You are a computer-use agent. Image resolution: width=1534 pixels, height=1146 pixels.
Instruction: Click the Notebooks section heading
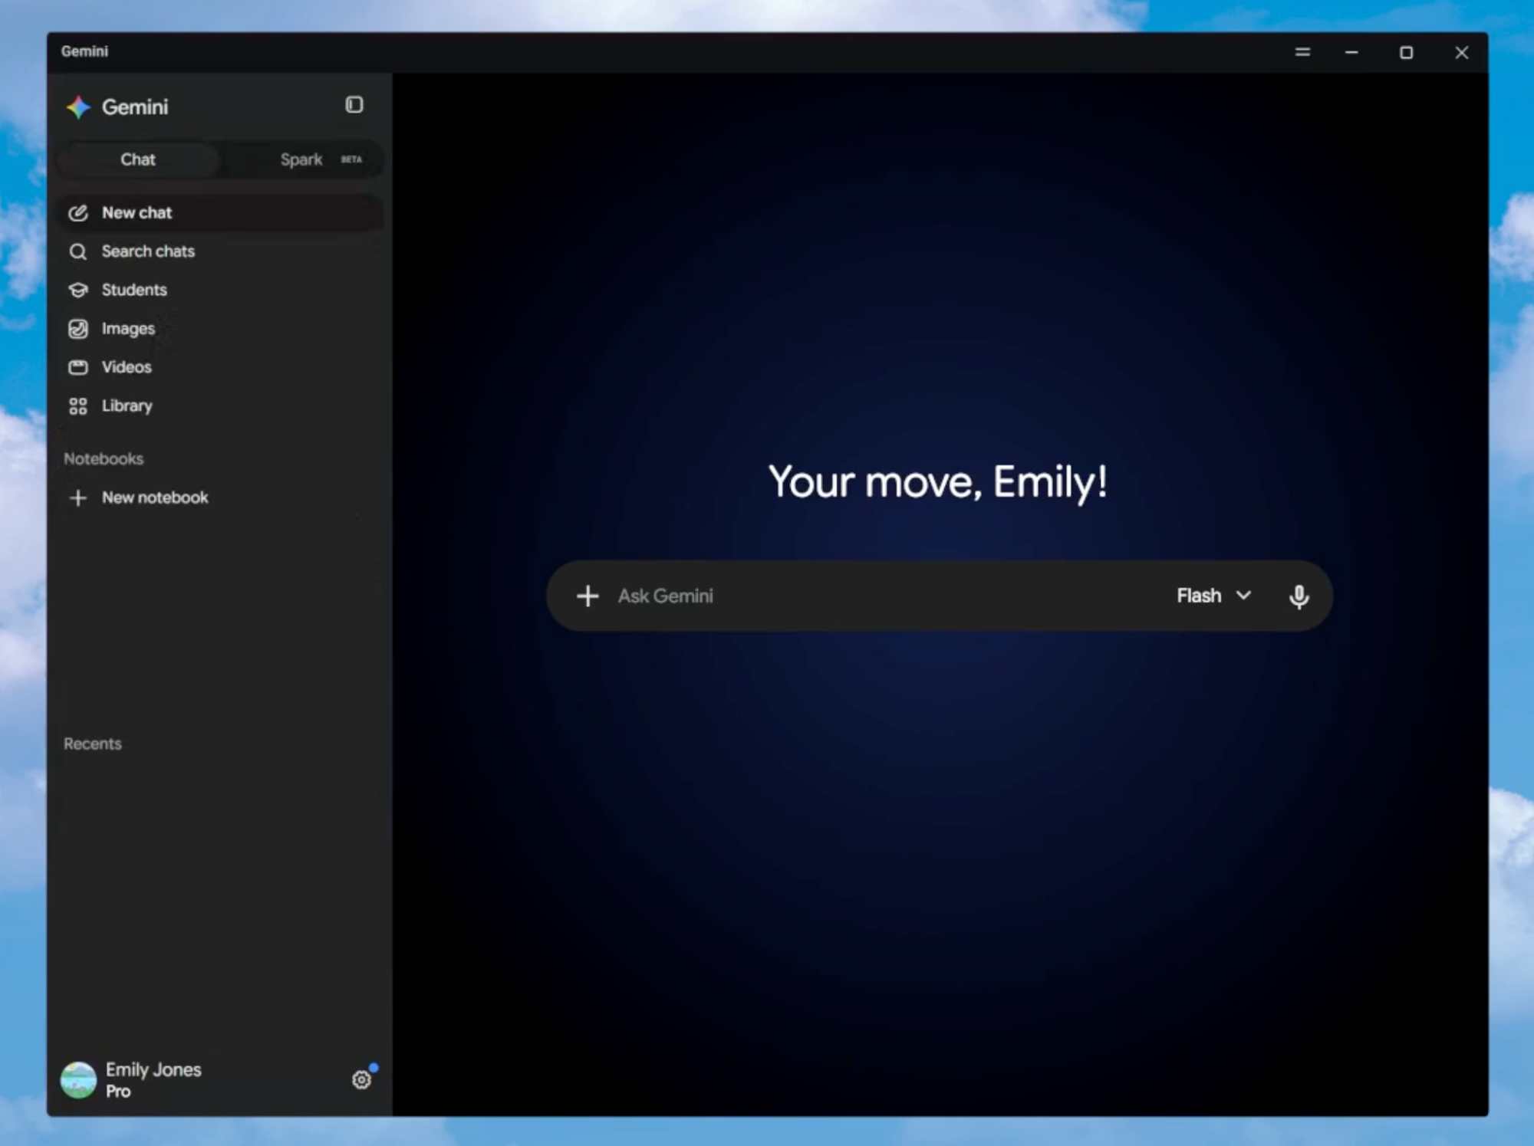[104, 458]
